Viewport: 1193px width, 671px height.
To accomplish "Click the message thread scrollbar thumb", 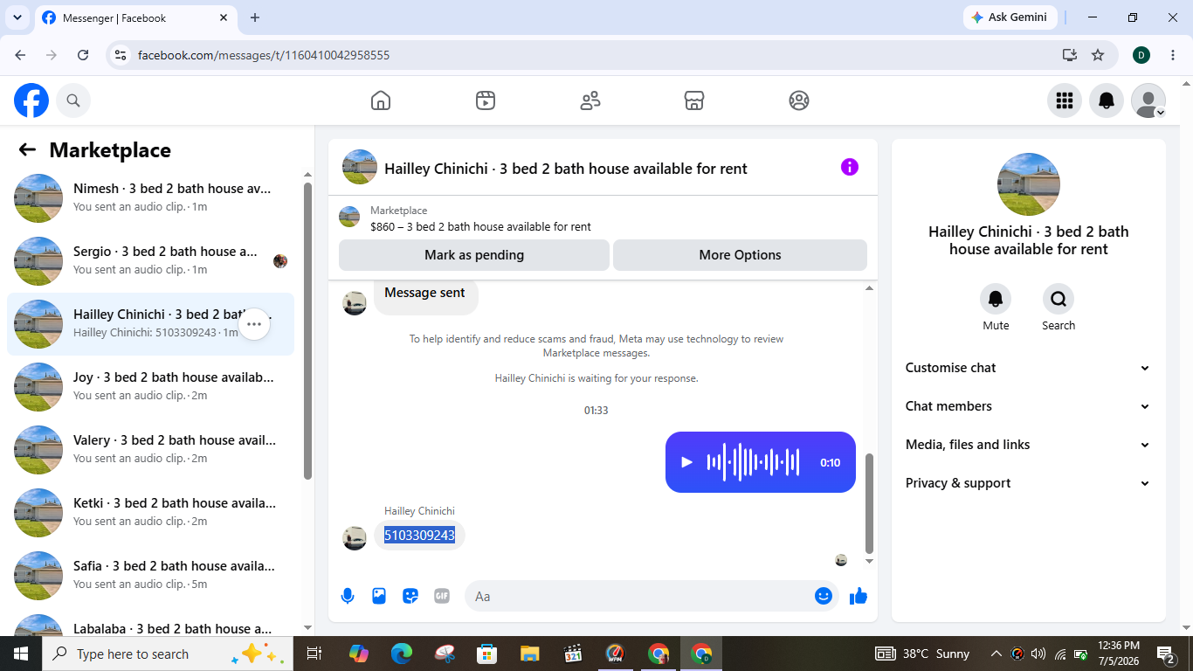I will click(x=869, y=502).
